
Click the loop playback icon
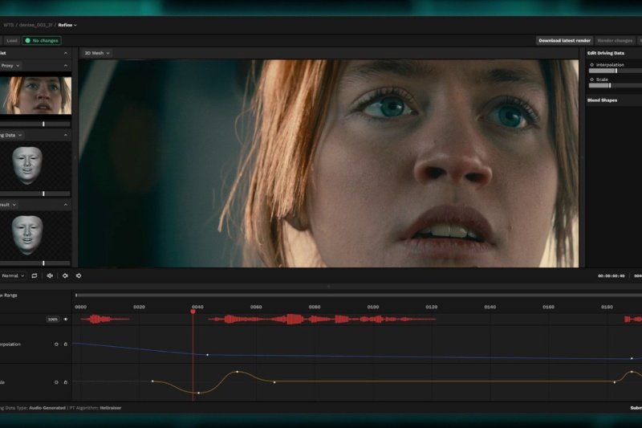point(35,275)
